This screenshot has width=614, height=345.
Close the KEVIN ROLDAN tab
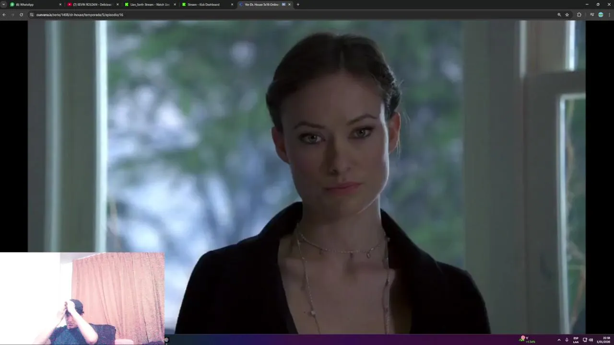pos(118,4)
